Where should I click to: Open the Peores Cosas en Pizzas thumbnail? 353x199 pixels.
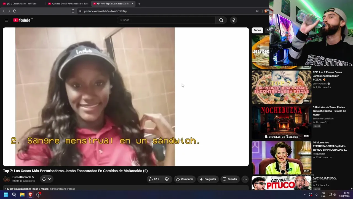click(x=281, y=87)
